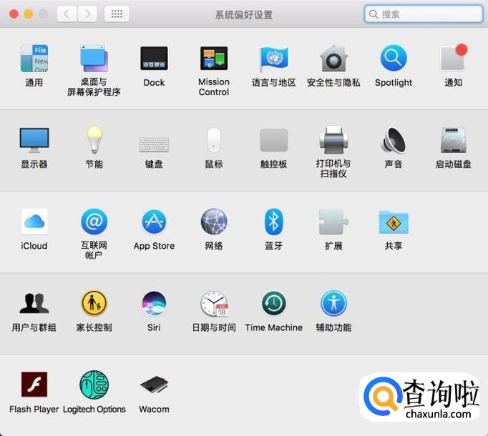Click the 搜索 search field
This screenshot has width=488, height=436.
pos(424,14)
